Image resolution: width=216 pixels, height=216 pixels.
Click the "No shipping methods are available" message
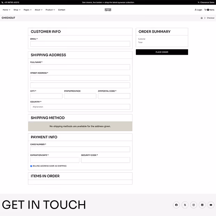tap(80, 126)
